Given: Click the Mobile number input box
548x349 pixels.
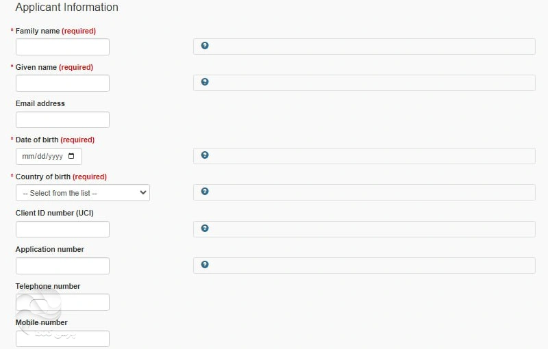Looking at the screenshot, I should 62,339.
